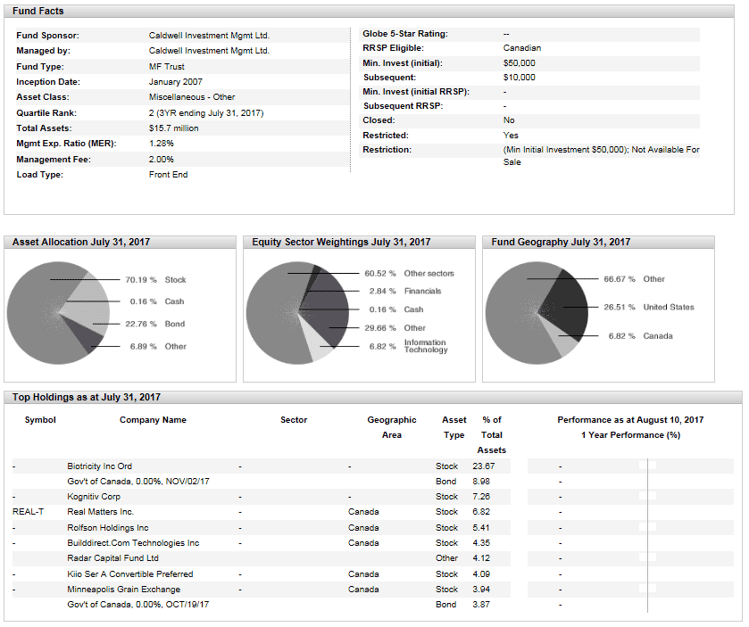
Task: Click the 23.67 percent value for Biotricity
Action: pyautogui.click(x=483, y=466)
